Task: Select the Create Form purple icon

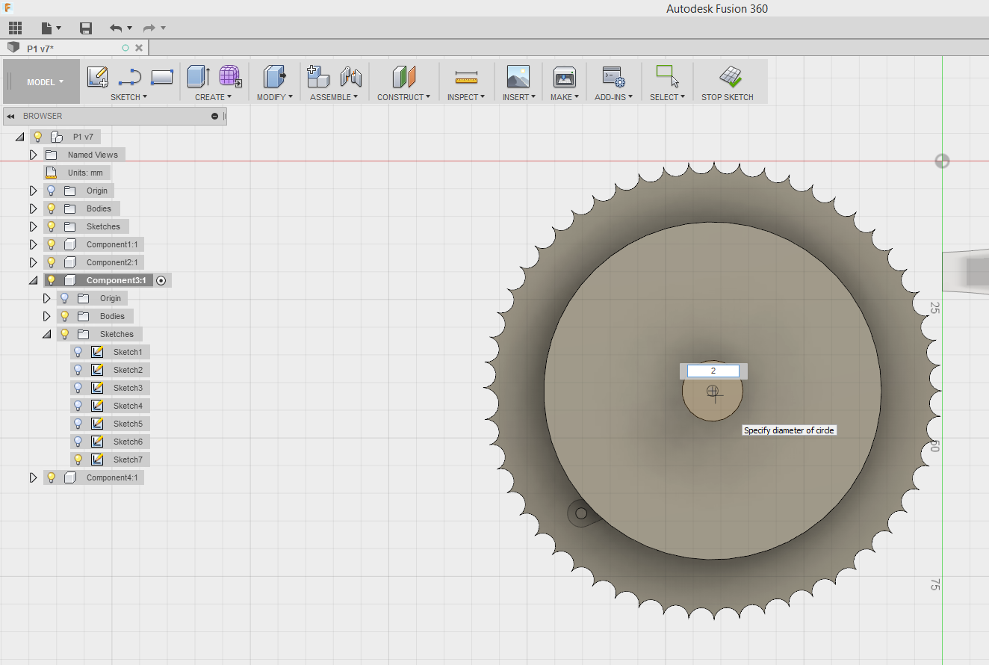Action: click(231, 76)
